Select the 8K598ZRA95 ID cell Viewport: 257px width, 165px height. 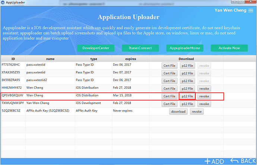13,80
